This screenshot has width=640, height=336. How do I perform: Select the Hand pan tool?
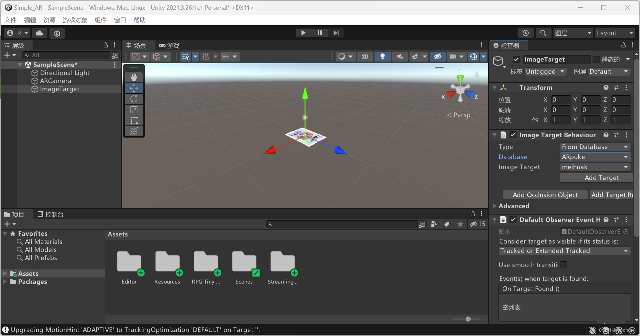[x=134, y=77]
